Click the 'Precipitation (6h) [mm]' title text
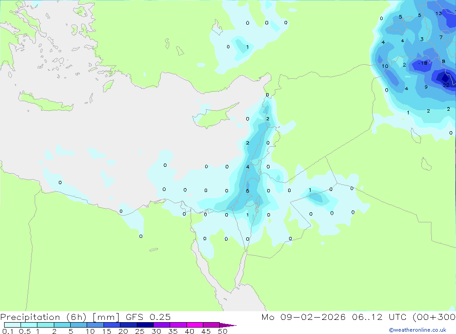Screen dimensions: 456x334 60,317
